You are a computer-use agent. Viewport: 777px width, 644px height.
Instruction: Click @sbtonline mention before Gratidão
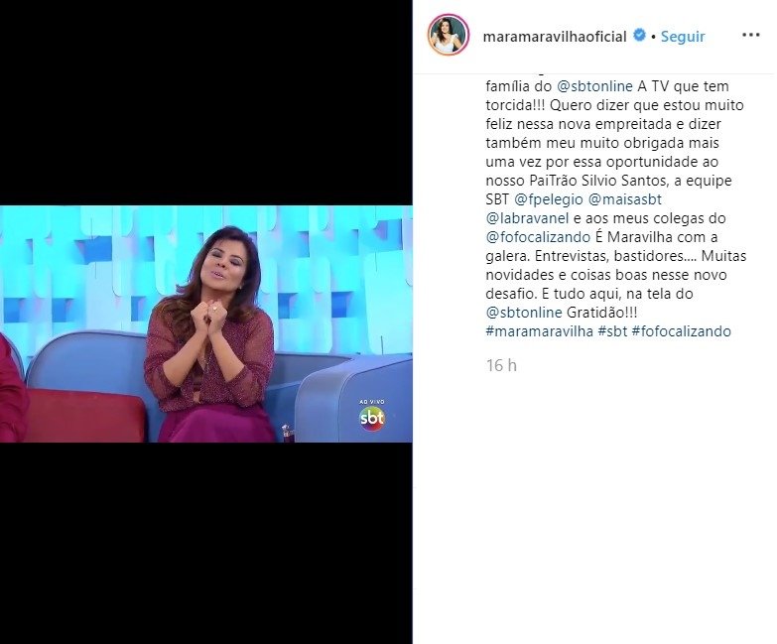point(524,313)
